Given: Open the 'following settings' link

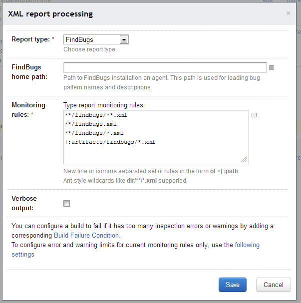Looking at the screenshot, I should click(x=247, y=245).
